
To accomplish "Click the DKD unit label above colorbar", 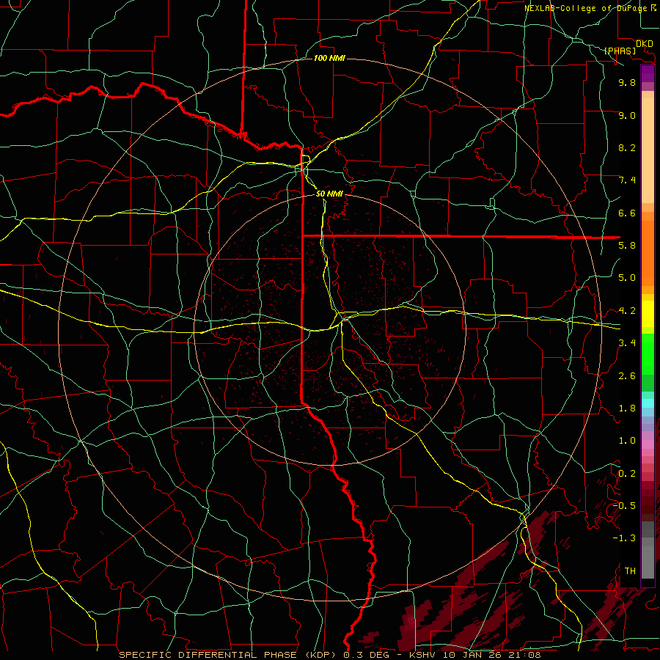I will click(644, 44).
